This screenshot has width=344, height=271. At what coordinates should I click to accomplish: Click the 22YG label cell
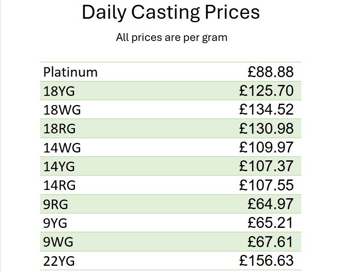pos(59,261)
